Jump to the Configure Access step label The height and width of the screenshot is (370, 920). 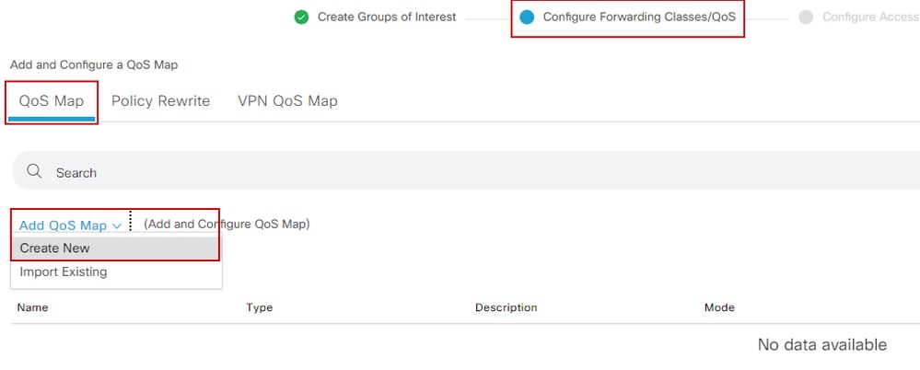click(870, 17)
